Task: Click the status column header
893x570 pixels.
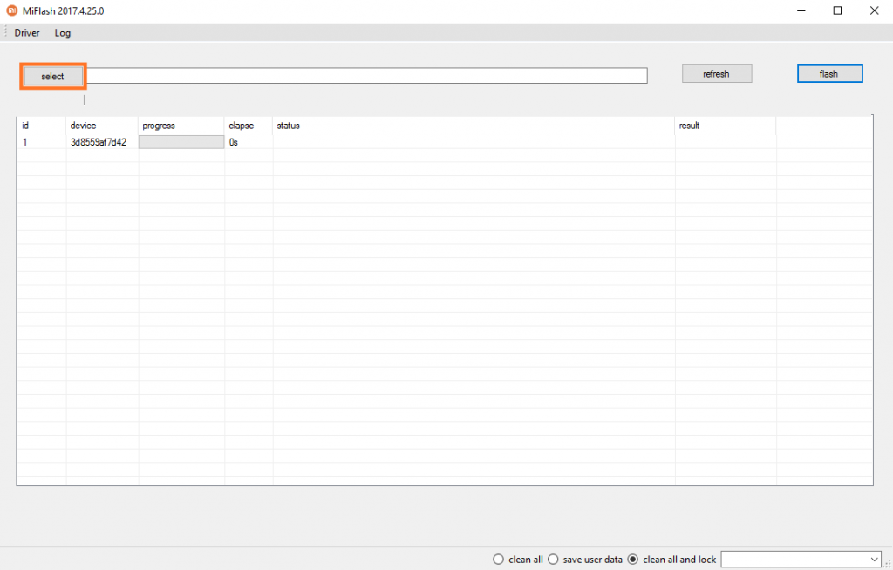Action: click(x=474, y=126)
